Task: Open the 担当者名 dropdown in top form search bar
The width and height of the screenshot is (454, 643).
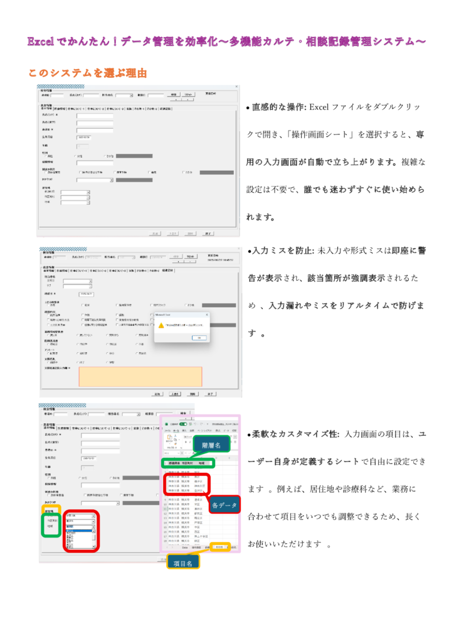Action: click(x=131, y=96)
